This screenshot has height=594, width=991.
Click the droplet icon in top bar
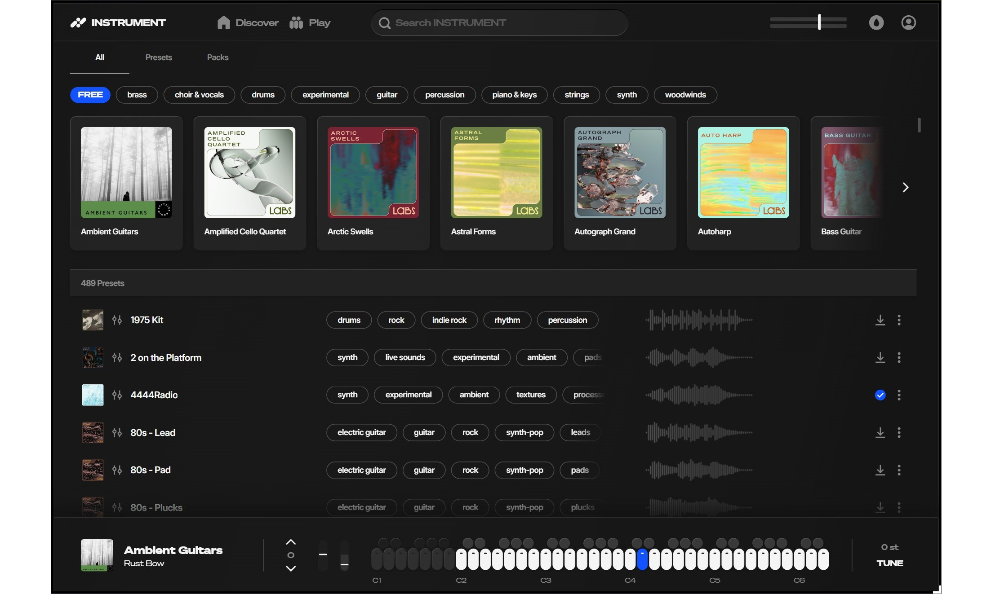tap(876, 23)
